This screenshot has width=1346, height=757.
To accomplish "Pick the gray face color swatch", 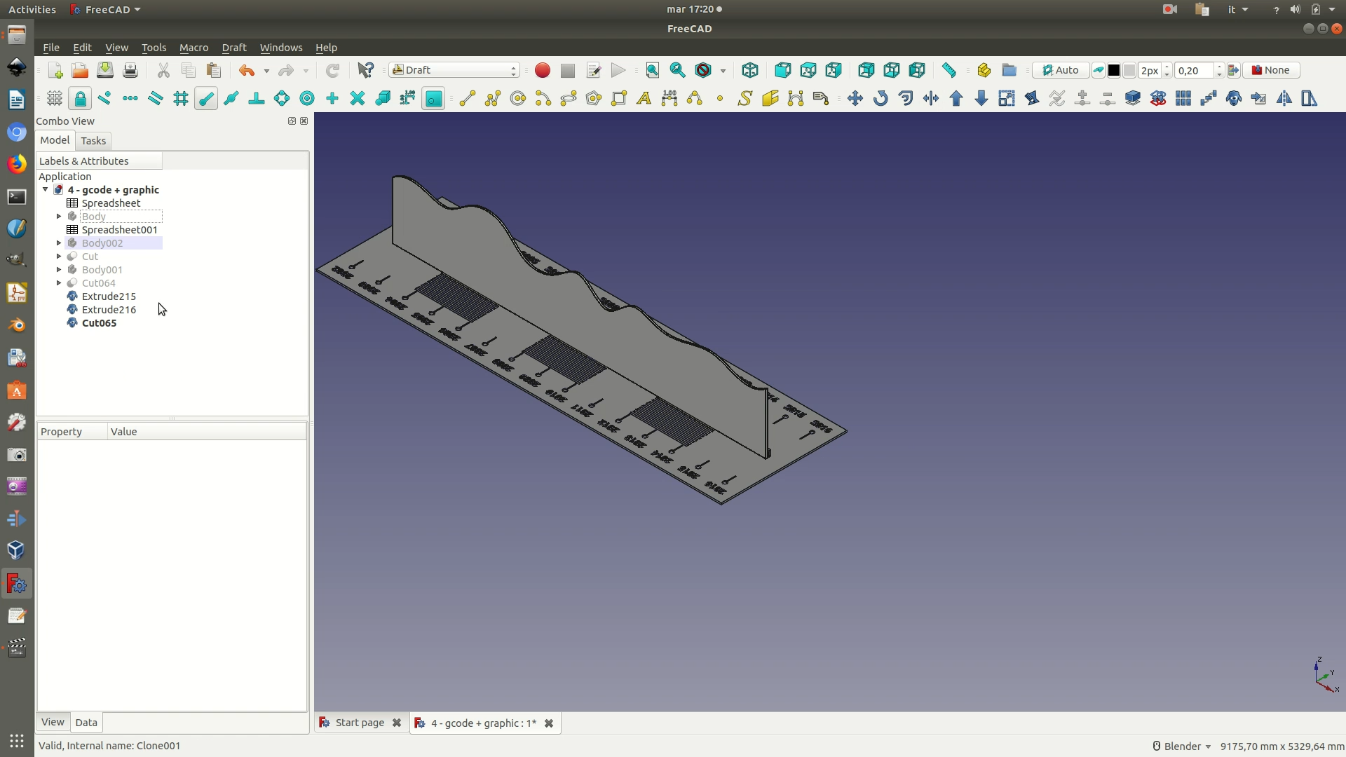I will click(1129, 70).
